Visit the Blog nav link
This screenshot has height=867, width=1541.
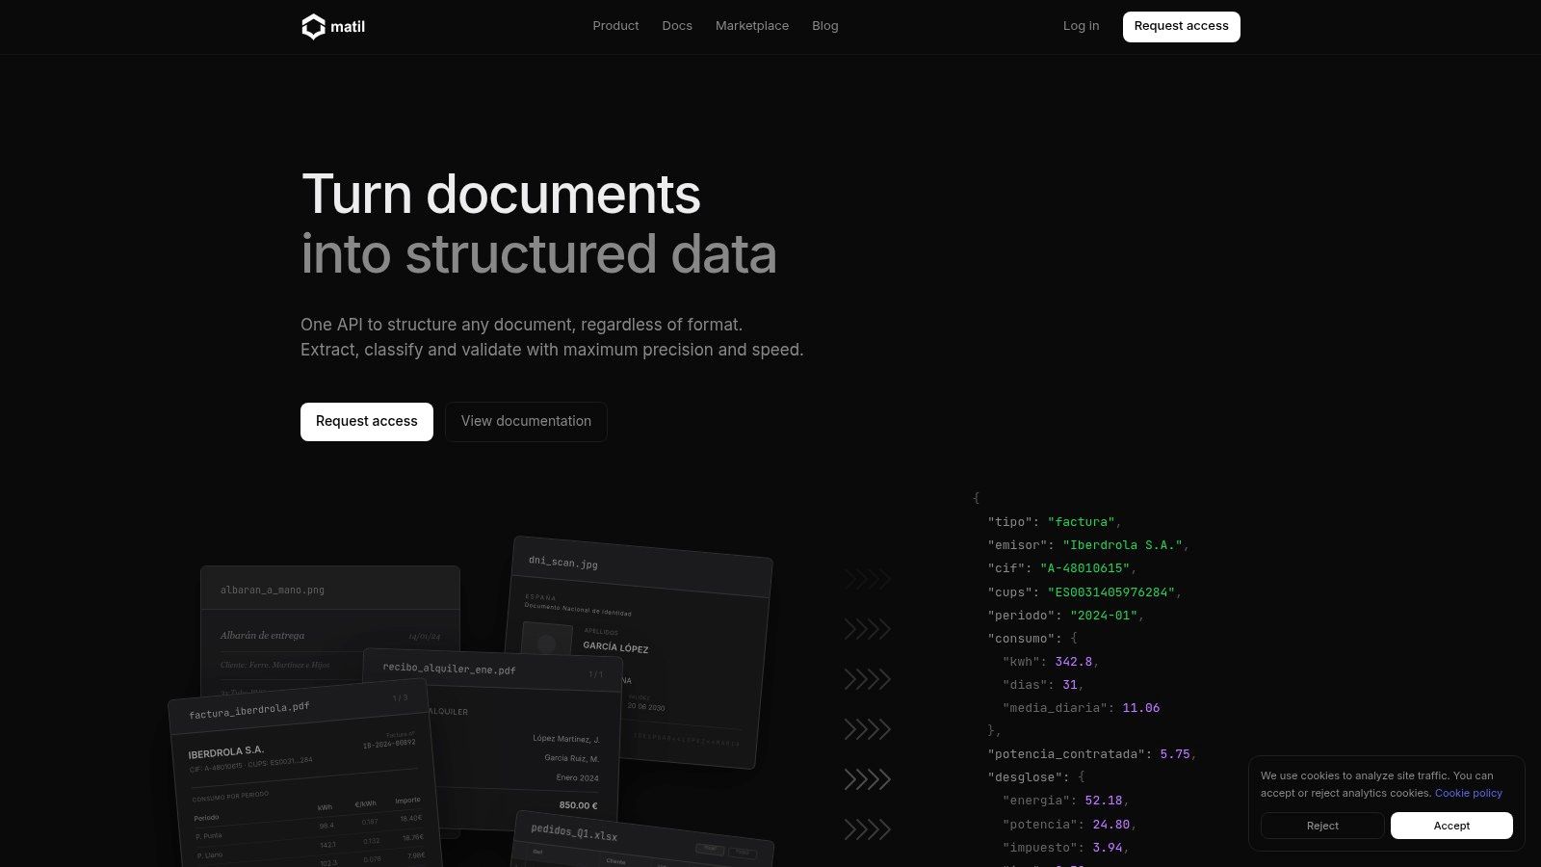click(825, 26)
